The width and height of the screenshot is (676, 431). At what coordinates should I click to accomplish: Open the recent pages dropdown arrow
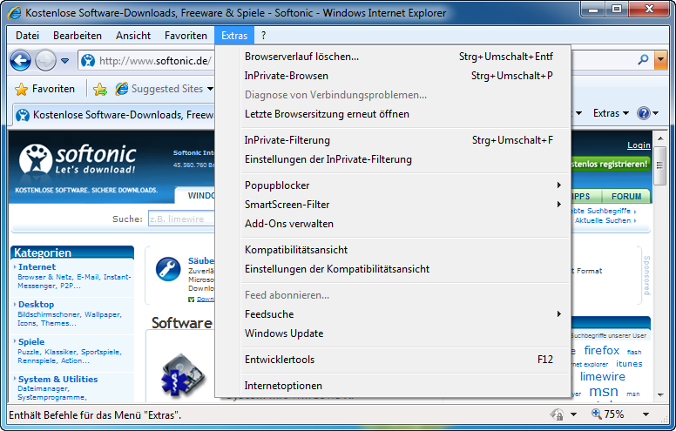pyautogui.click(x=66, y=61)
